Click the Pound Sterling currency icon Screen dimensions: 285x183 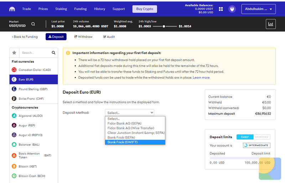pyautogui.click(x=14, y=89)
